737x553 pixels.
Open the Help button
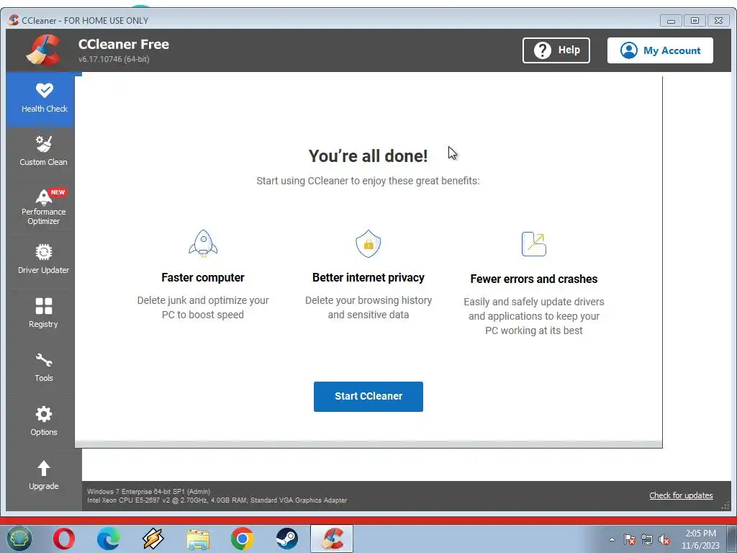tap(556, 50)
